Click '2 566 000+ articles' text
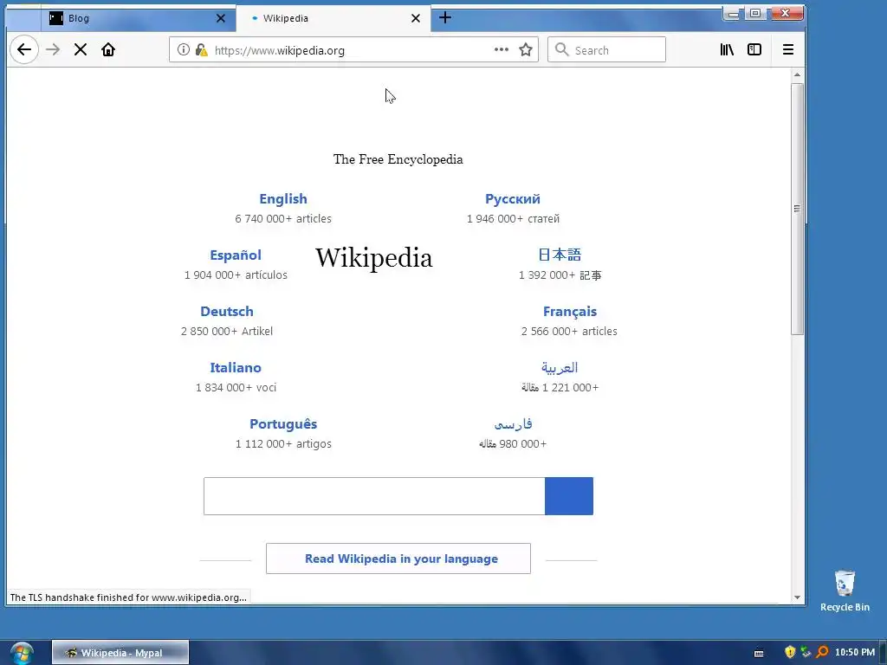This screenshot has height=665, width=887. click(x=569, y=332)
